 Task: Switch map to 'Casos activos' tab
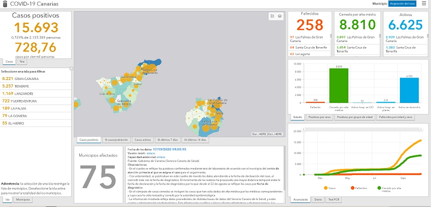[142, 140]
